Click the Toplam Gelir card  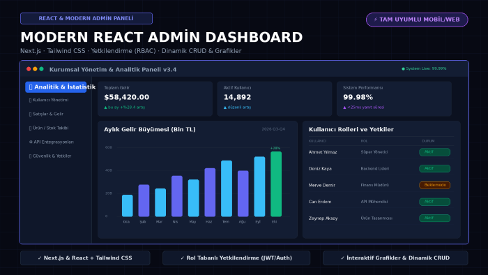[155, 98]
